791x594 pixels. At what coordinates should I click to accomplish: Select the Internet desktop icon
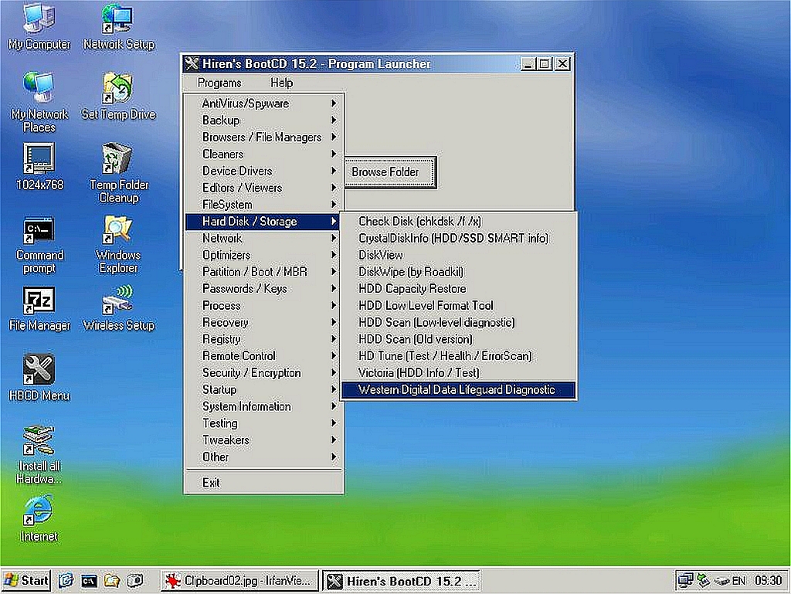[x=39, y=519]
